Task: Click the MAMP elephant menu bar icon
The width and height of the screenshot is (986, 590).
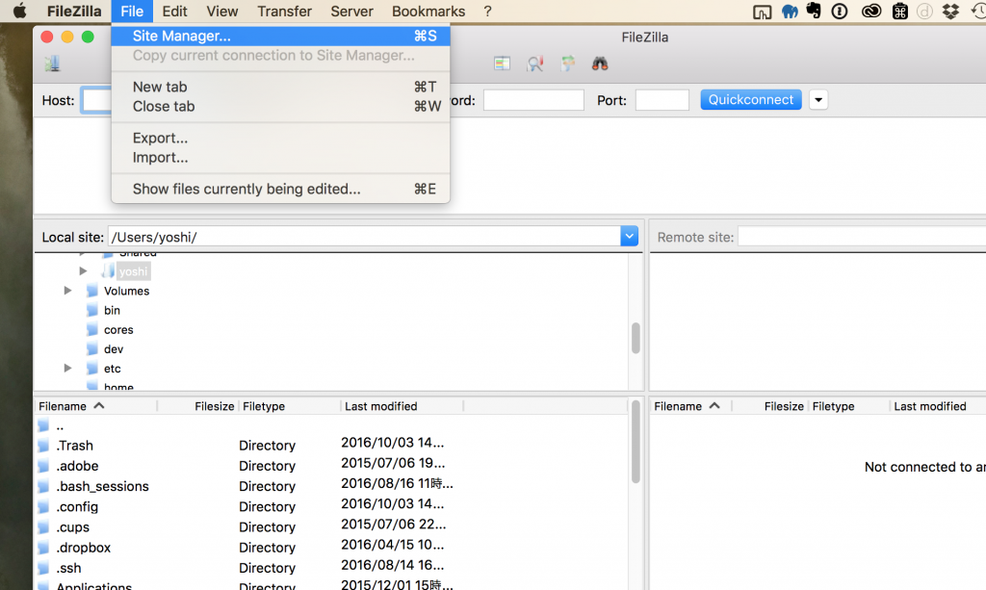Action: (790, 12)
